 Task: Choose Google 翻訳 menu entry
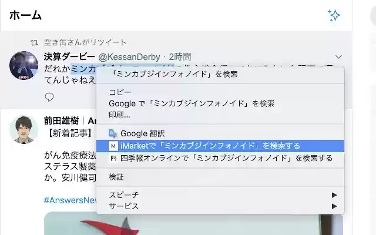click(220, 133)
